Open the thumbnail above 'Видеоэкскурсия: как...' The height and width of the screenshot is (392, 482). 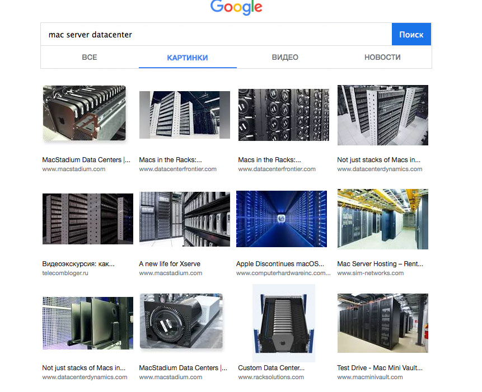[88, 219]
